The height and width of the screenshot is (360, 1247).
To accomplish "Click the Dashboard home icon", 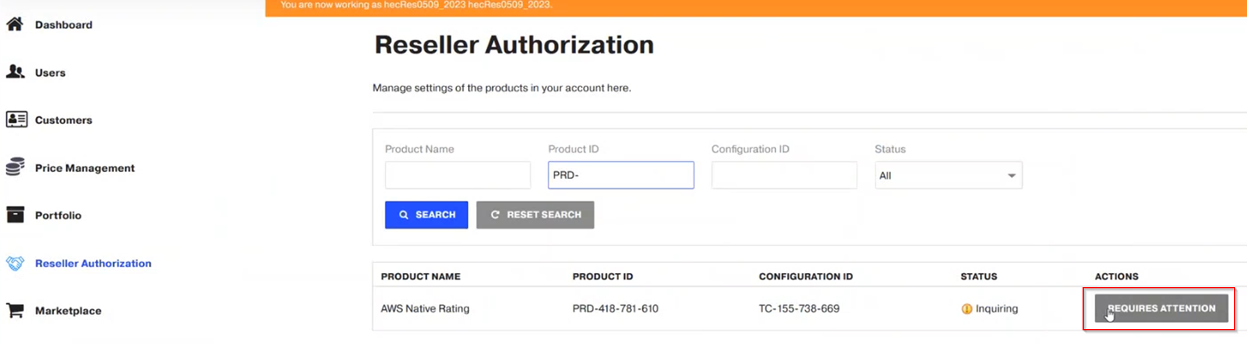I will coord(15,24).
